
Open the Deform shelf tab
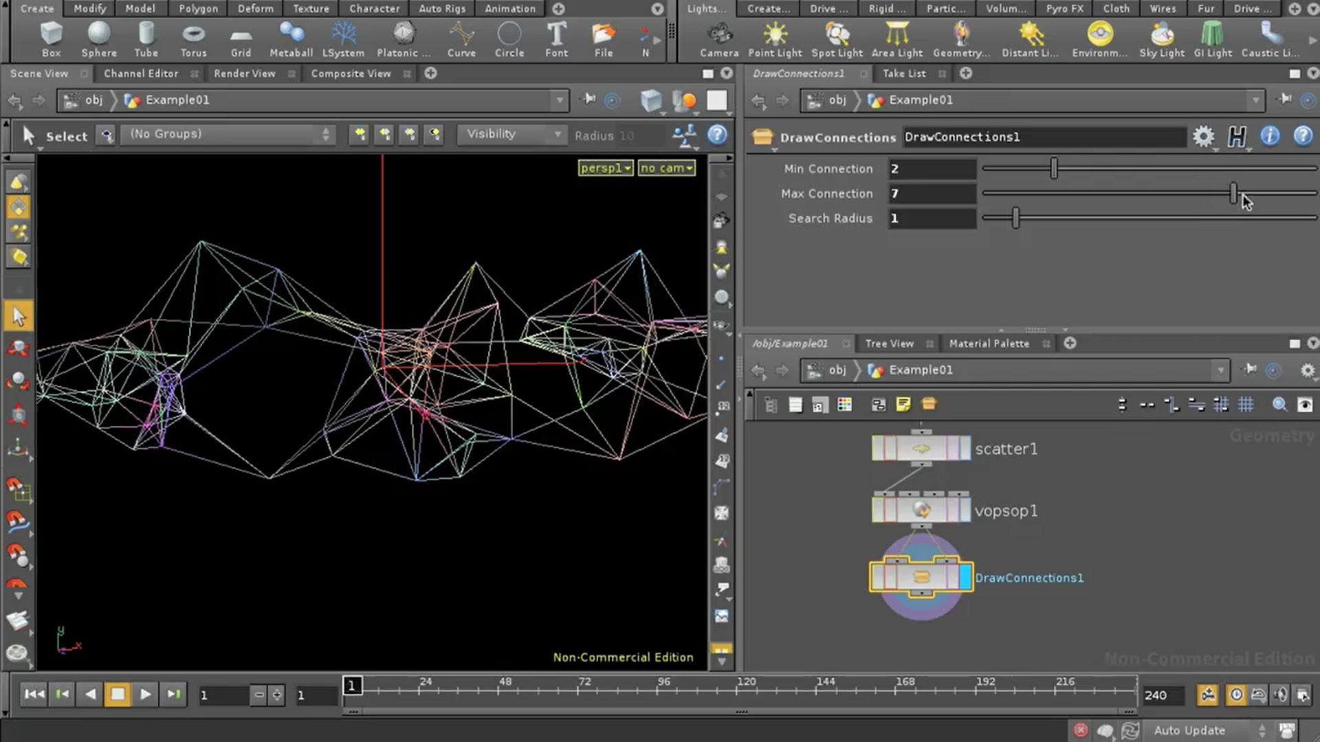255,8
